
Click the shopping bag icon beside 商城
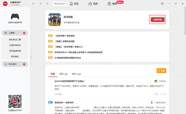click(x=109, y=4)
